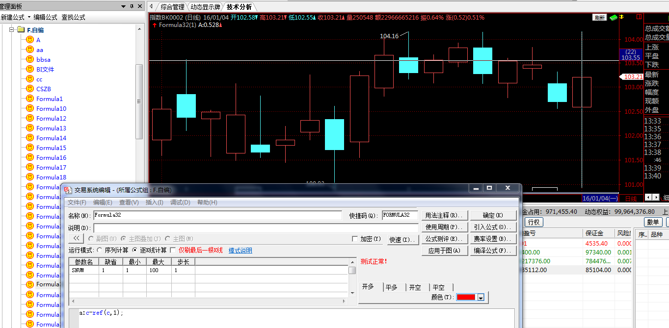Click the smiley icon next to Formula10
The image size is (669, 328).
[30, 108]
